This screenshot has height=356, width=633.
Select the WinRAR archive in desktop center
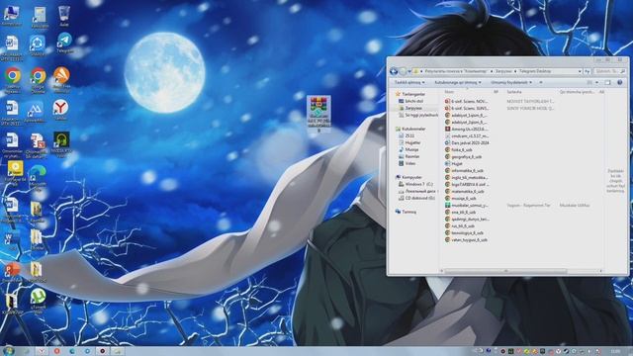[x=318, y=113]
